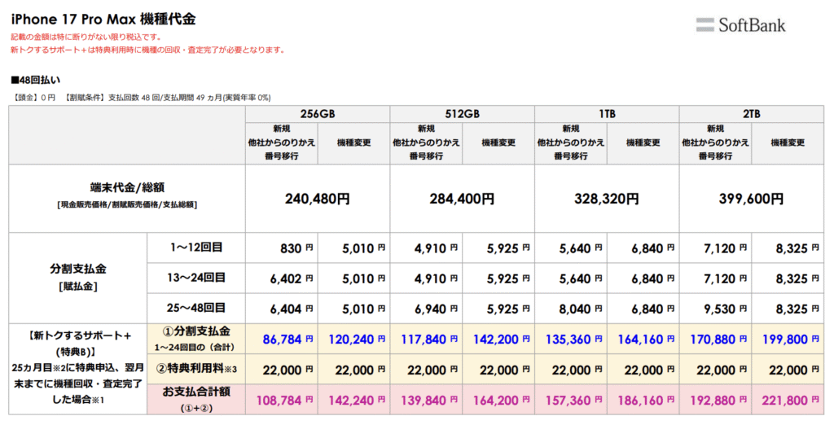Select the 512GB column header
The width and height of the screenshot is (834, 425).
point(462,113)
